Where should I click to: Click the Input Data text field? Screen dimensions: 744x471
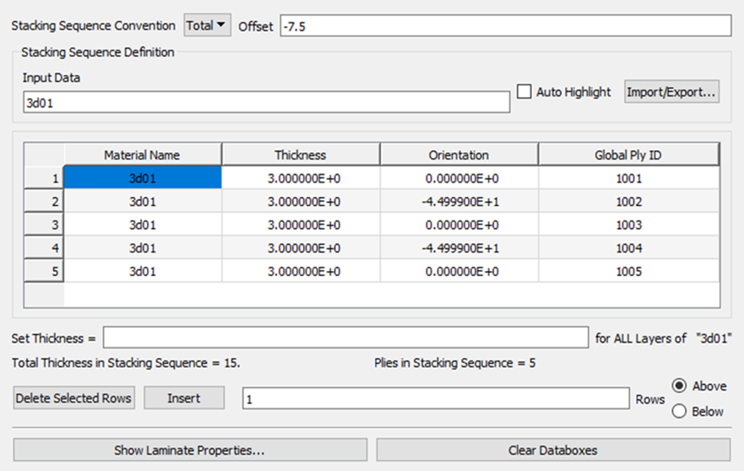[x=266, y=102]
